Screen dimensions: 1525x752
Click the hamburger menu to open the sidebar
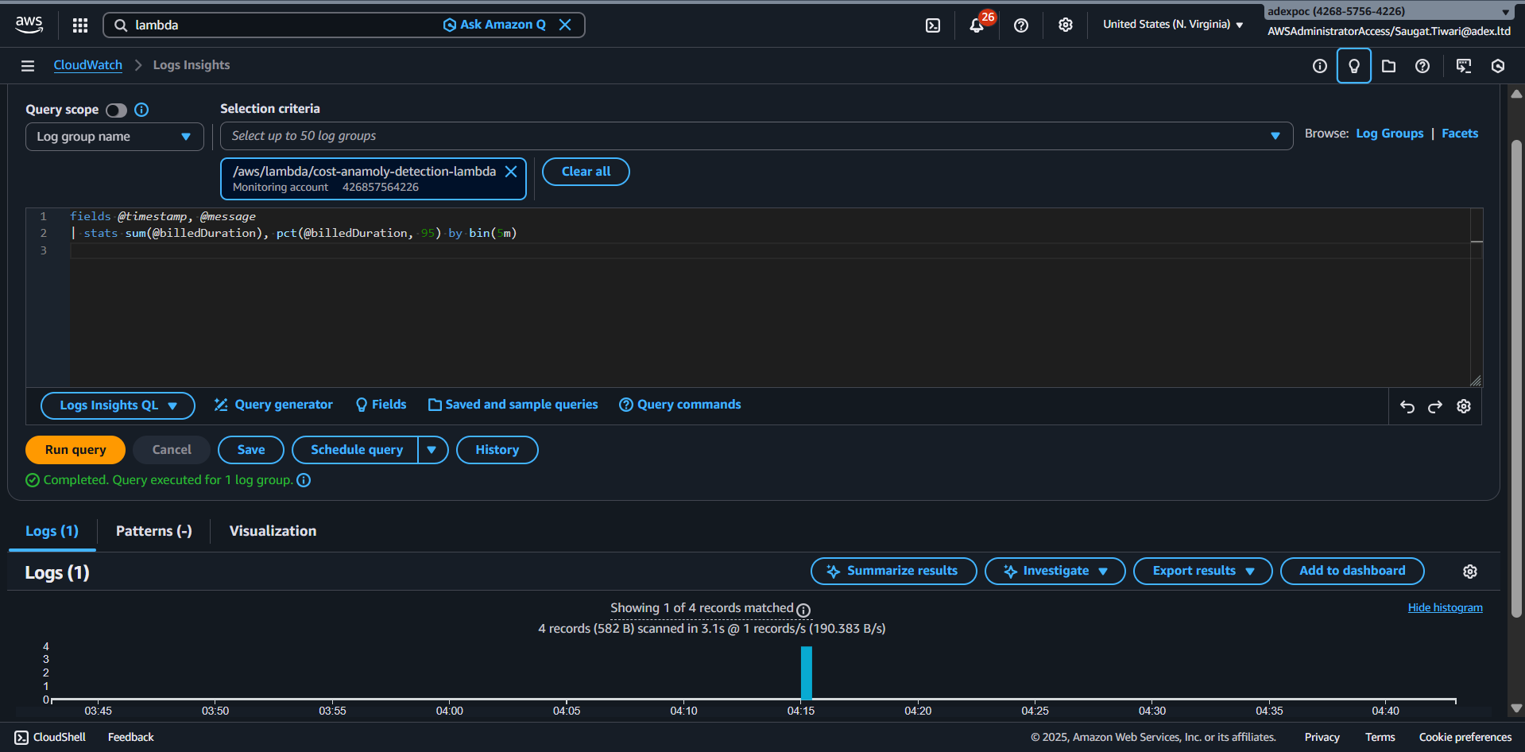(28, 65)
